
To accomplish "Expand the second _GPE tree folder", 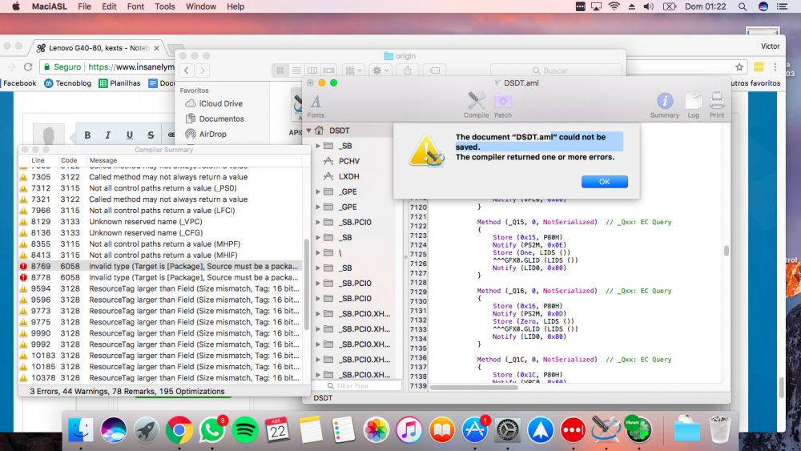I will [x=318, y=207].
